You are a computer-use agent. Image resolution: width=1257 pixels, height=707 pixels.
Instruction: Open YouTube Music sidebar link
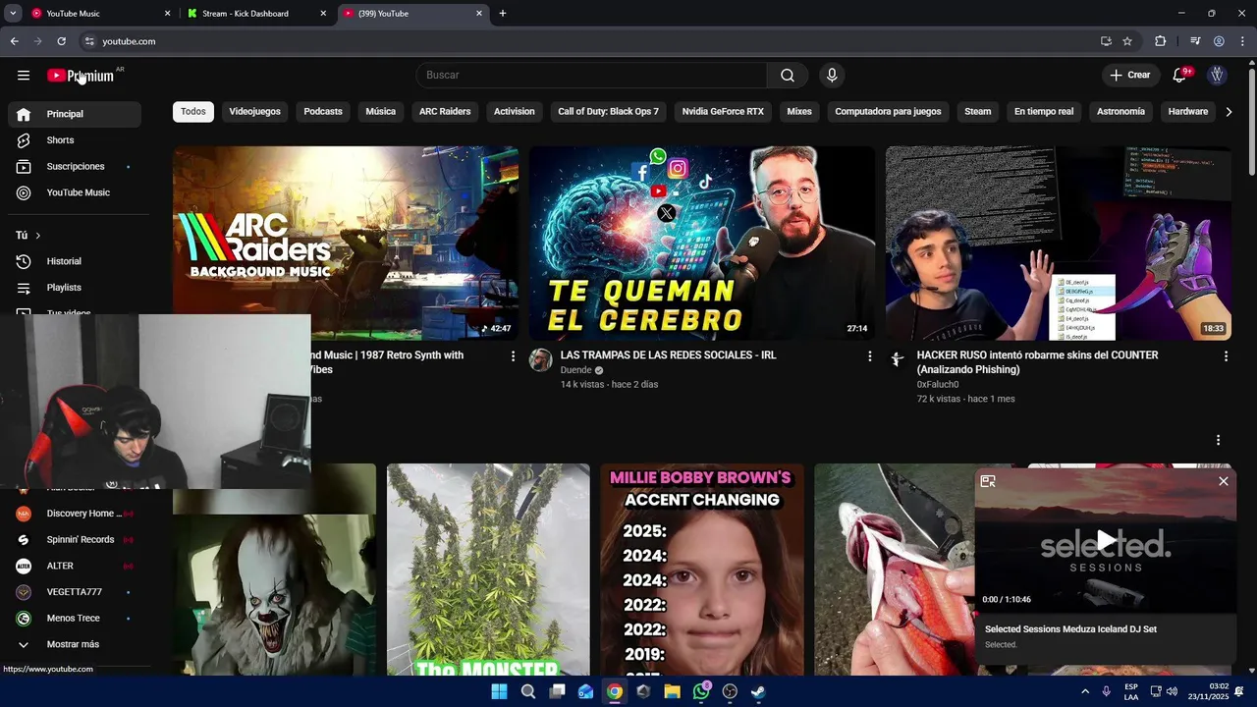pyautogui.click(x=75, y=192)
